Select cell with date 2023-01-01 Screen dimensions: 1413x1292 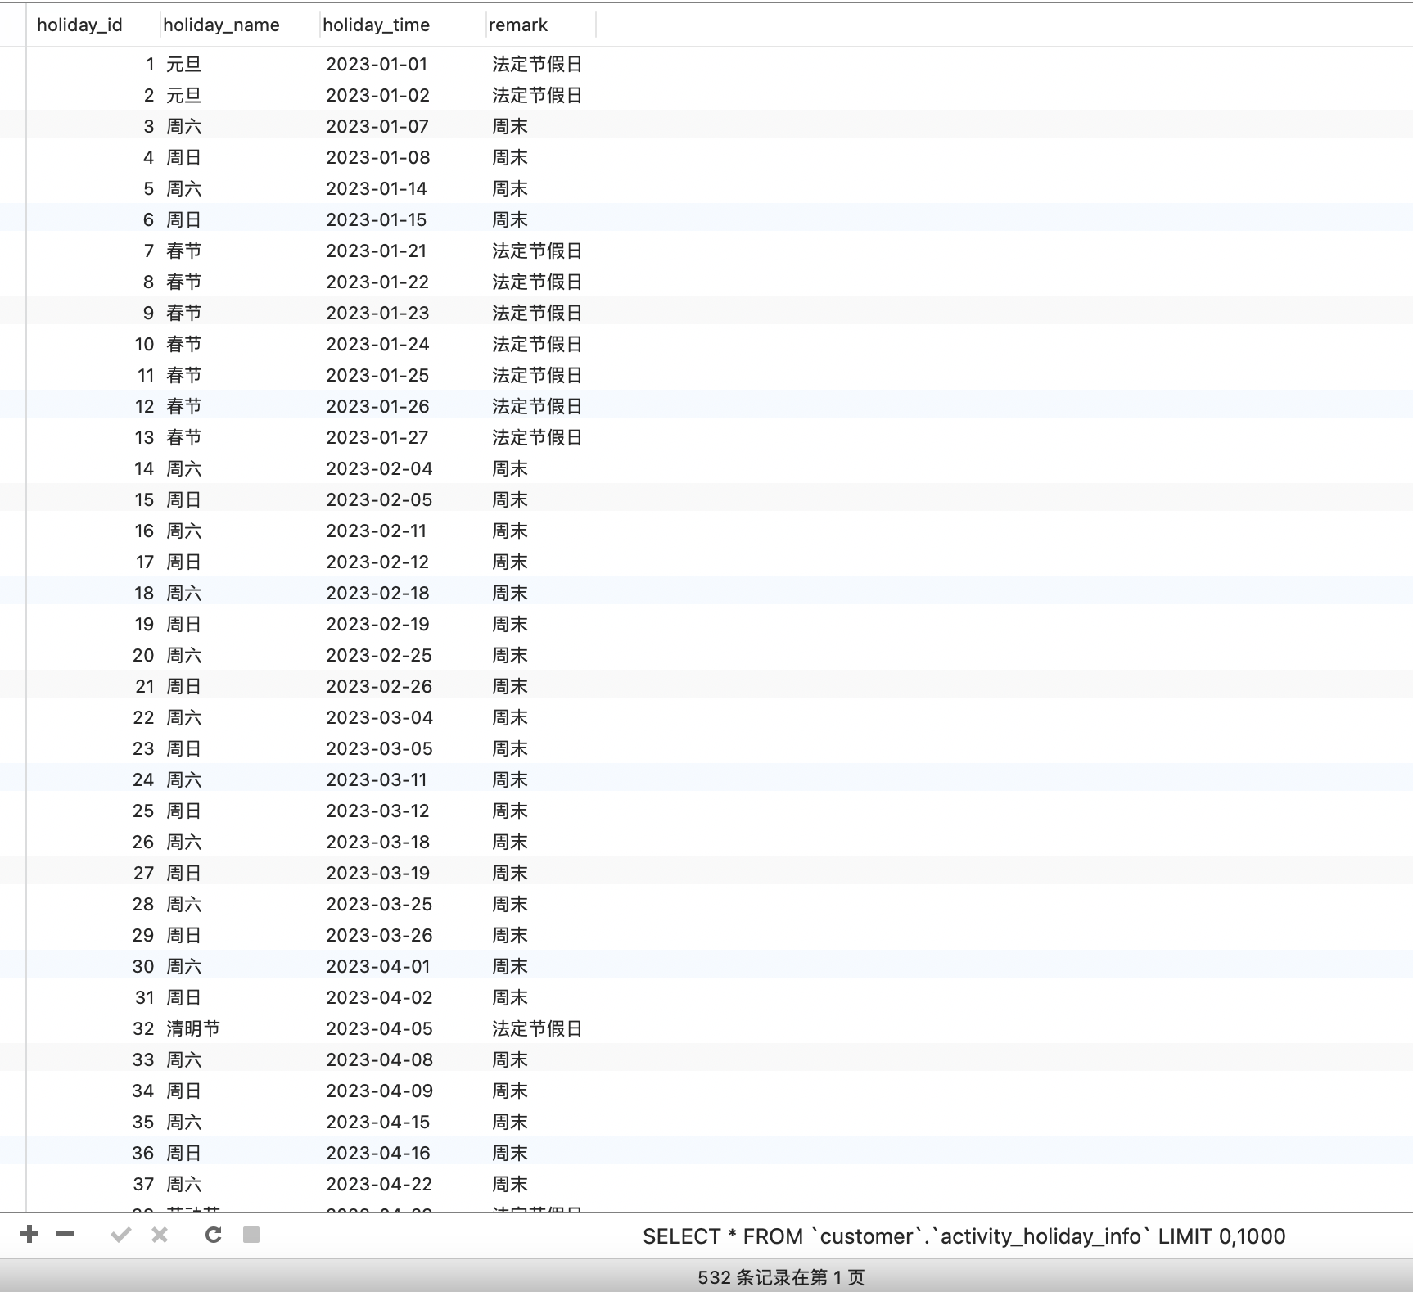[x=377, y=64]
